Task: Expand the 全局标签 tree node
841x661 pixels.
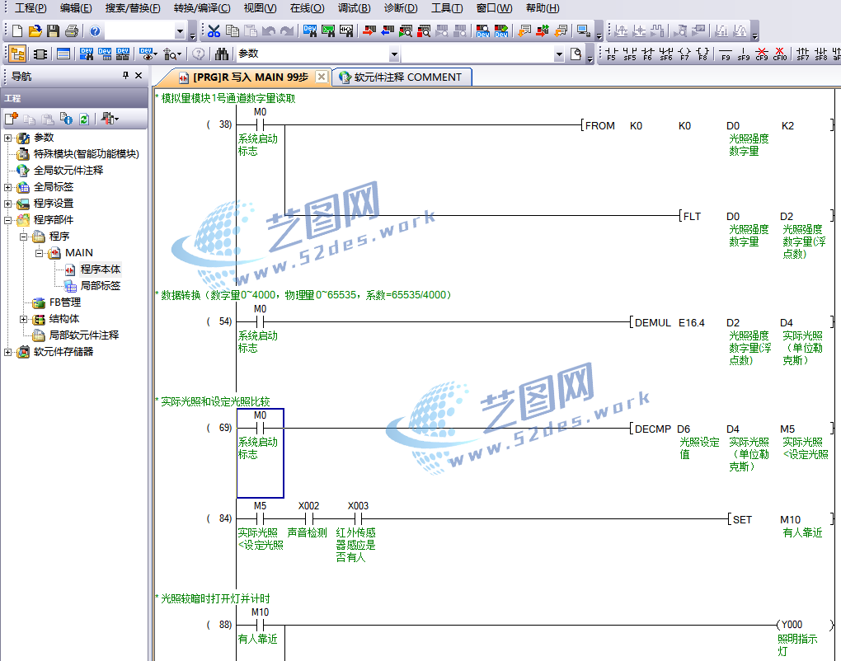Action: coord(7,187)
